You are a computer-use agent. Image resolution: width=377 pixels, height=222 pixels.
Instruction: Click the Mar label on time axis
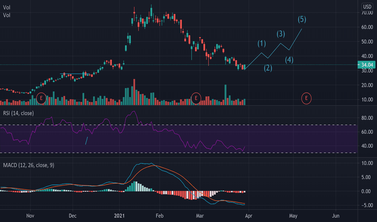pyautogui.click(x=200, y=216)
